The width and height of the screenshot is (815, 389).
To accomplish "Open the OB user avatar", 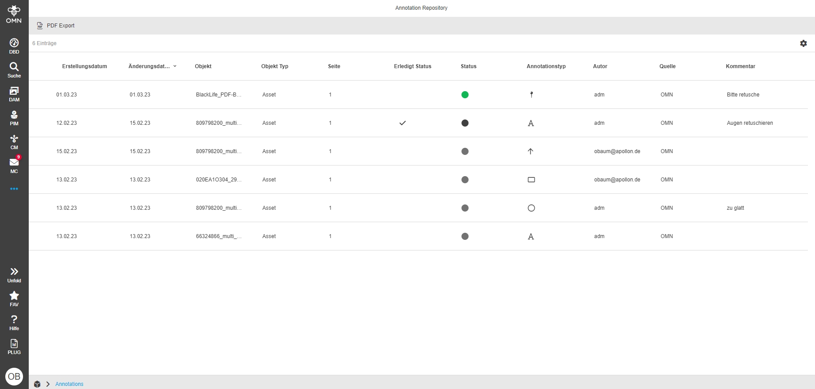I will 14,376.
